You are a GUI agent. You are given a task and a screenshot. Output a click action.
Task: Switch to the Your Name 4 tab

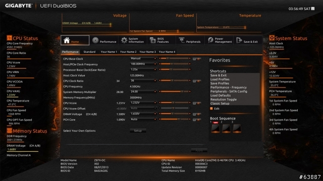pos(167,52)
